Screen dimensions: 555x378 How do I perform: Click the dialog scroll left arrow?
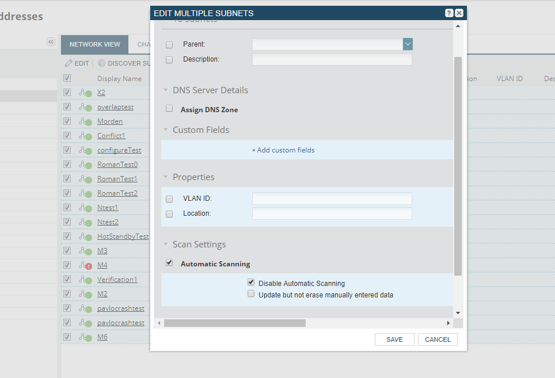click(159, 323)
